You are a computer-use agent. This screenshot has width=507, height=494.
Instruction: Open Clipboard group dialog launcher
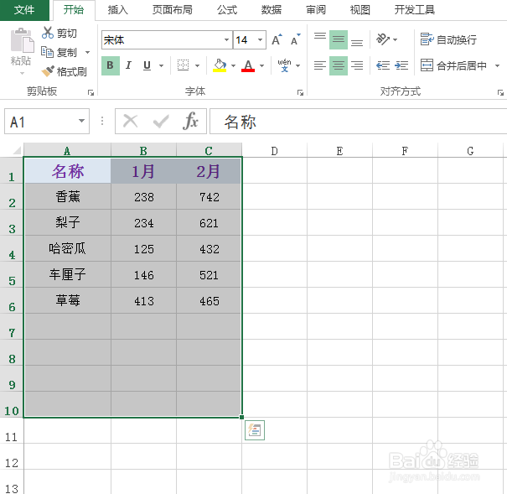point(91,93)
